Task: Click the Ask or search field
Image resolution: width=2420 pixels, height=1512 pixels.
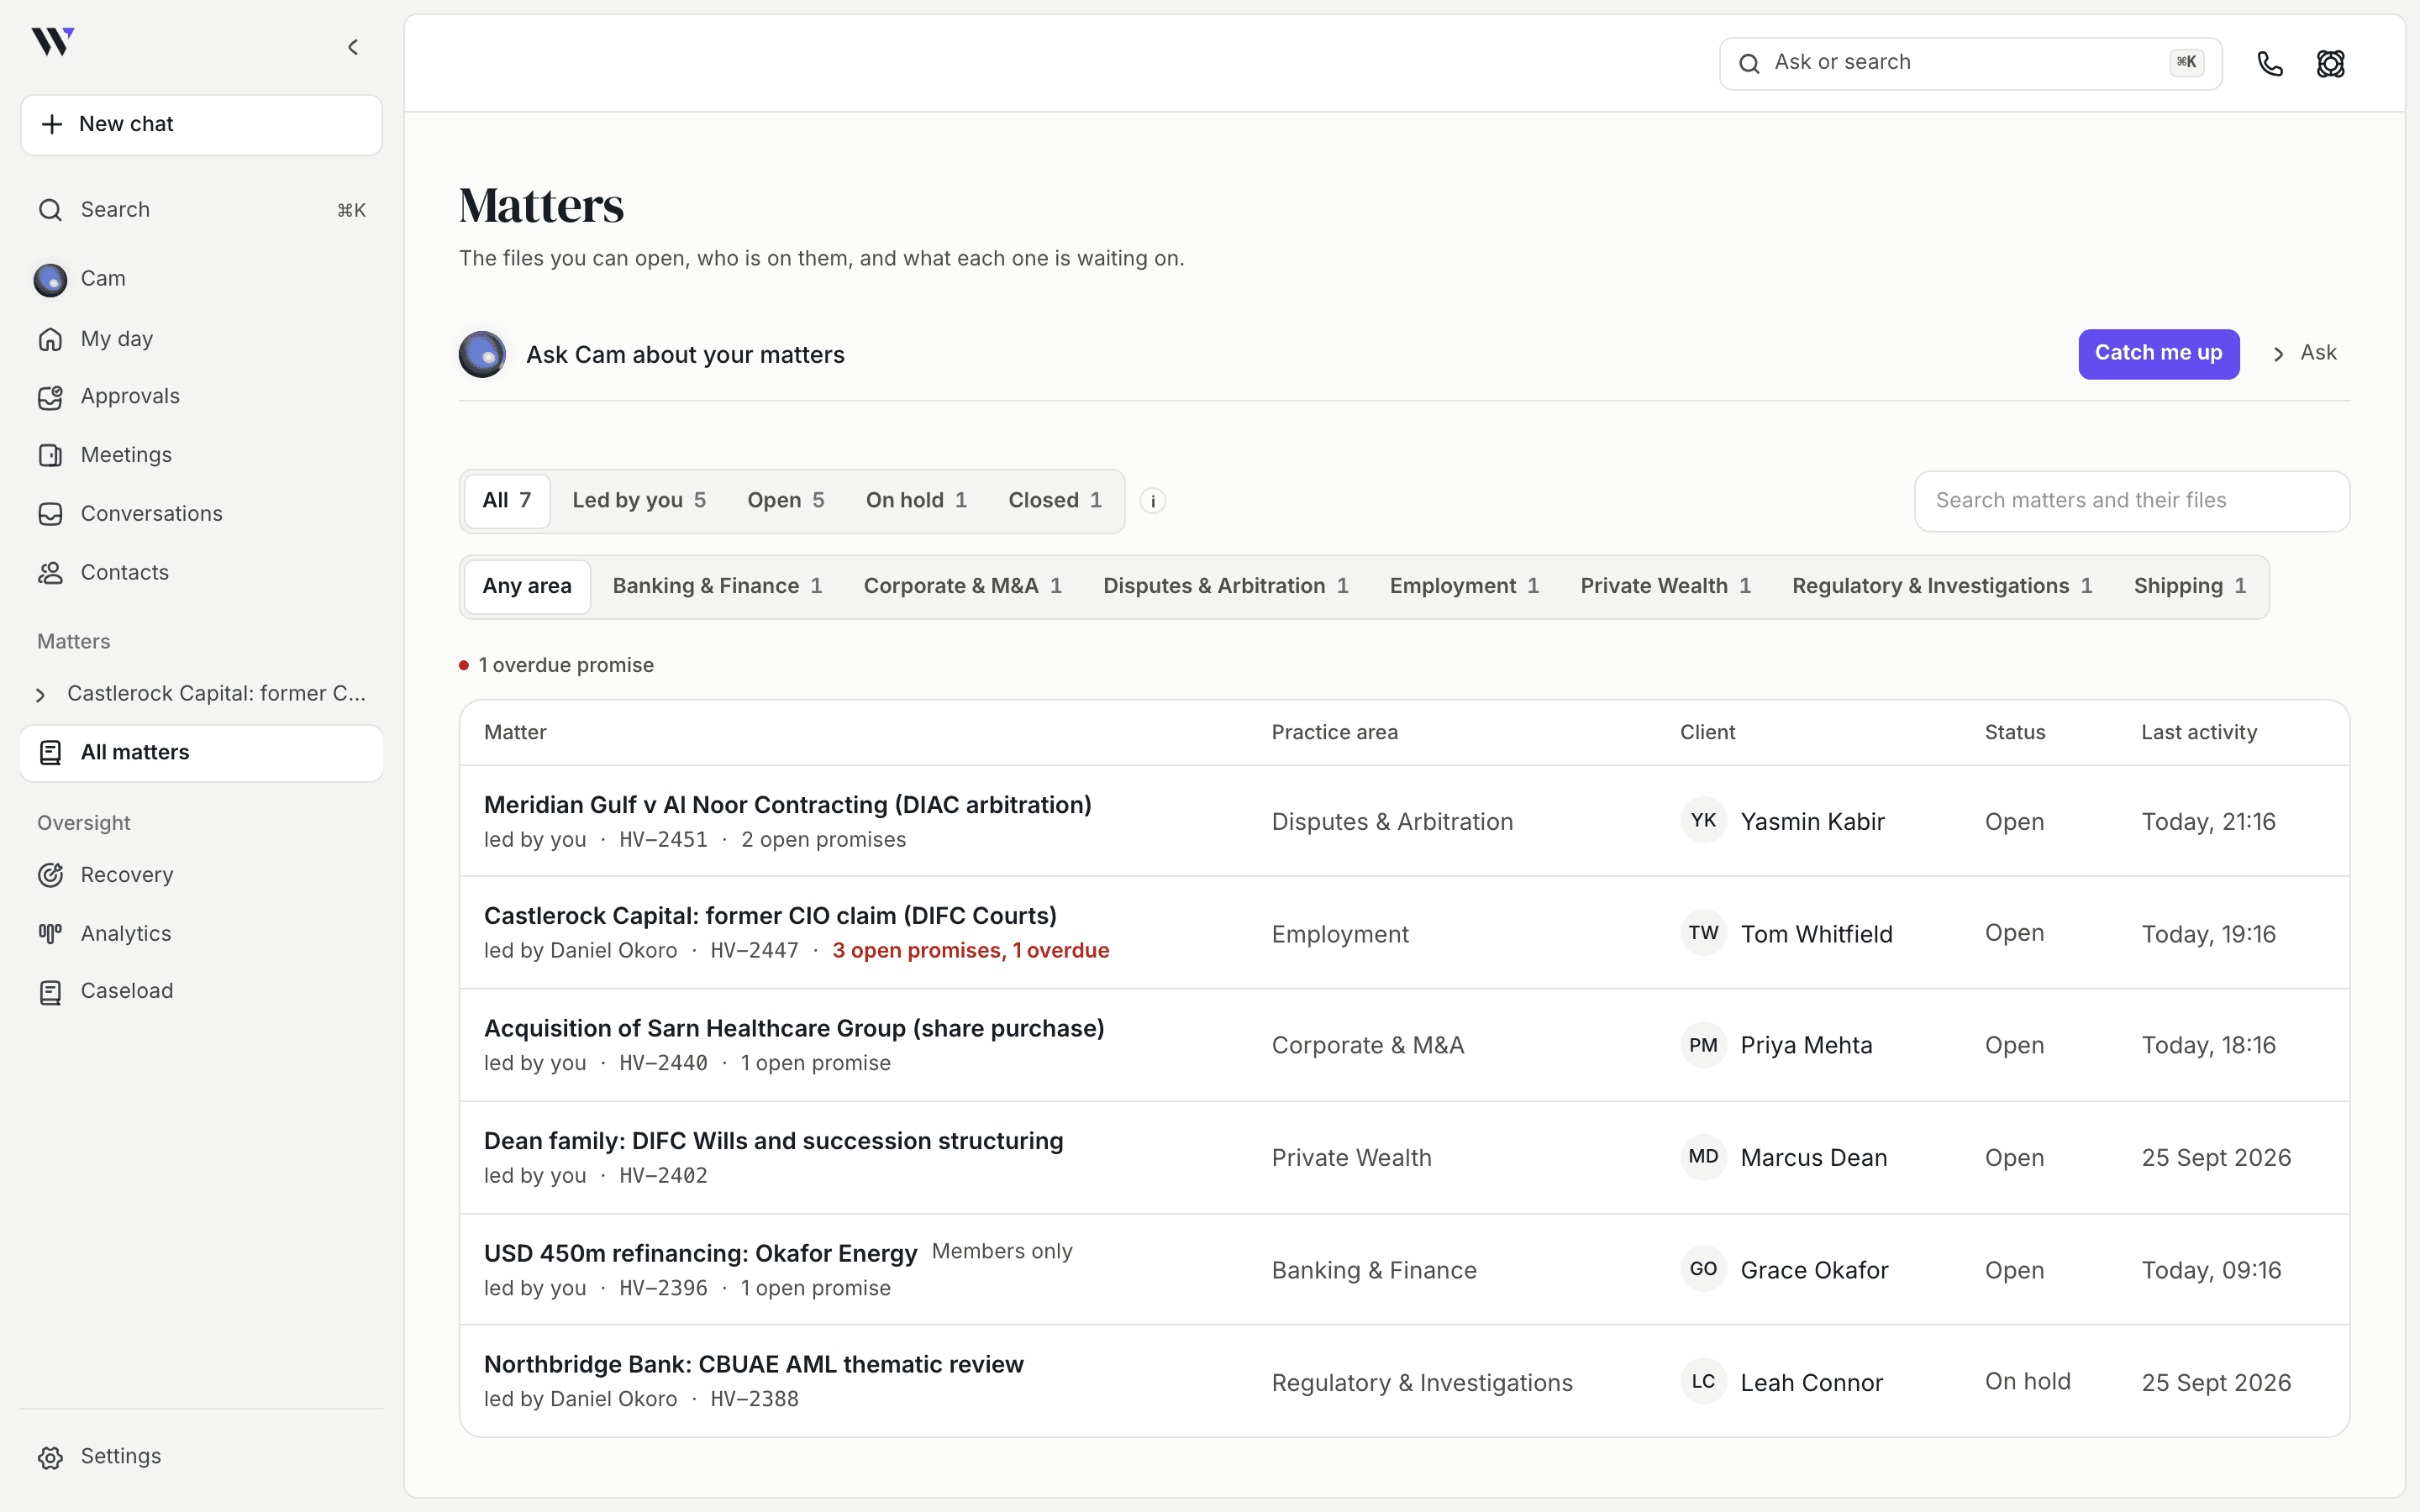Action: point(1970,64)
